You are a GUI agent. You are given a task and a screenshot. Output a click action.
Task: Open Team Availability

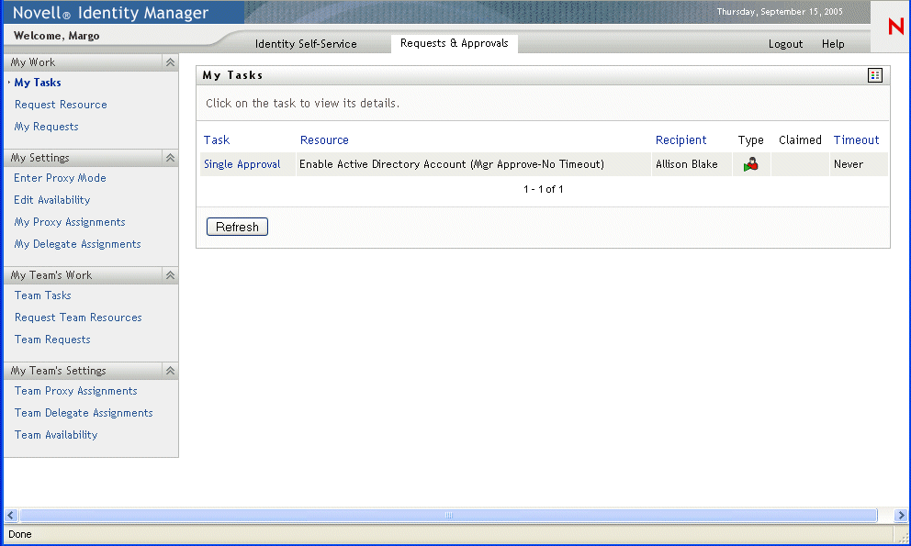click(x=56, y=434)
